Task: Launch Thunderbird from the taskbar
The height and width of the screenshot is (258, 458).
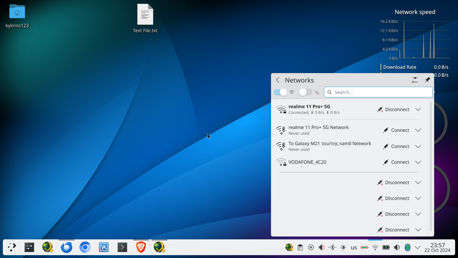Action: [x=66, y=247]
